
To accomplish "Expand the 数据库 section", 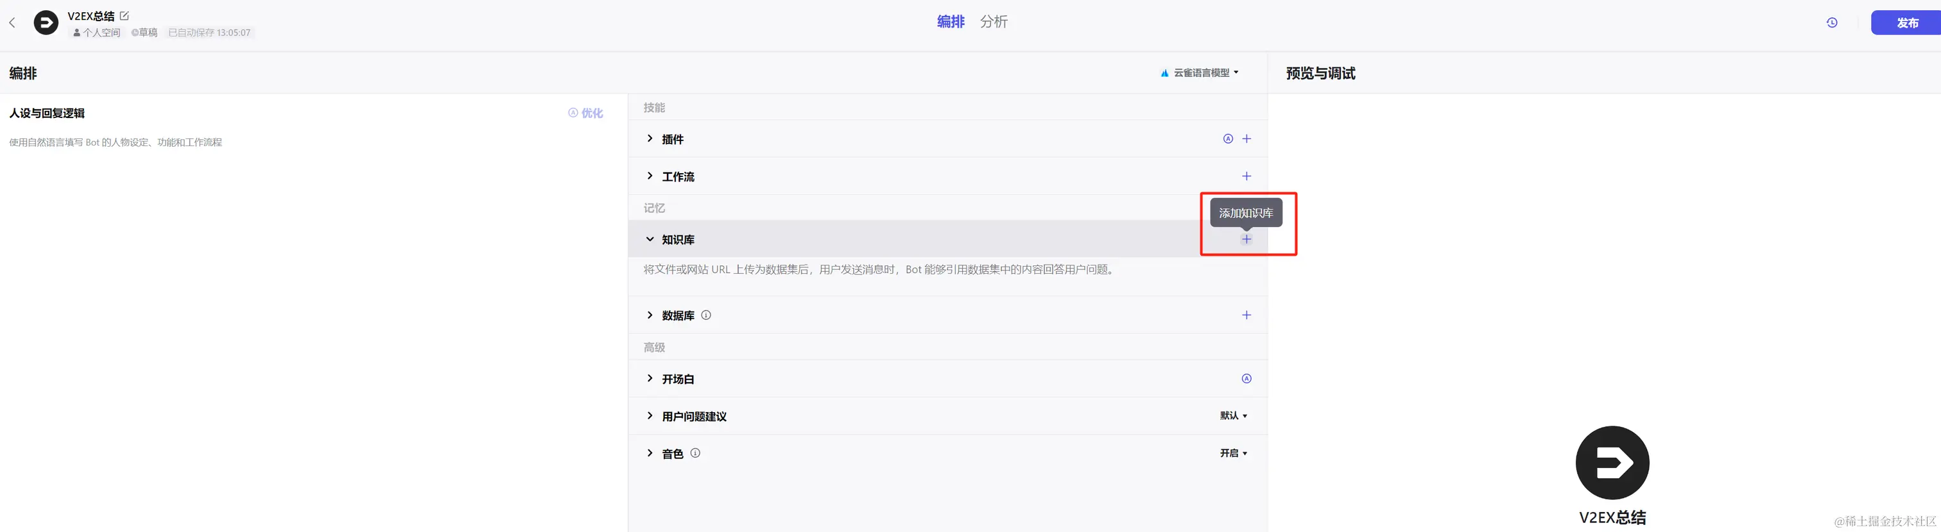I will [x=650, y=315].
